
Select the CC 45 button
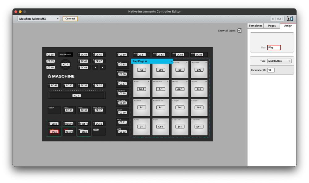pyautogui.click(x=99, y=55)
